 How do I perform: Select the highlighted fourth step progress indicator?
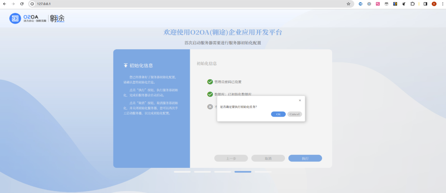(243, 172)
